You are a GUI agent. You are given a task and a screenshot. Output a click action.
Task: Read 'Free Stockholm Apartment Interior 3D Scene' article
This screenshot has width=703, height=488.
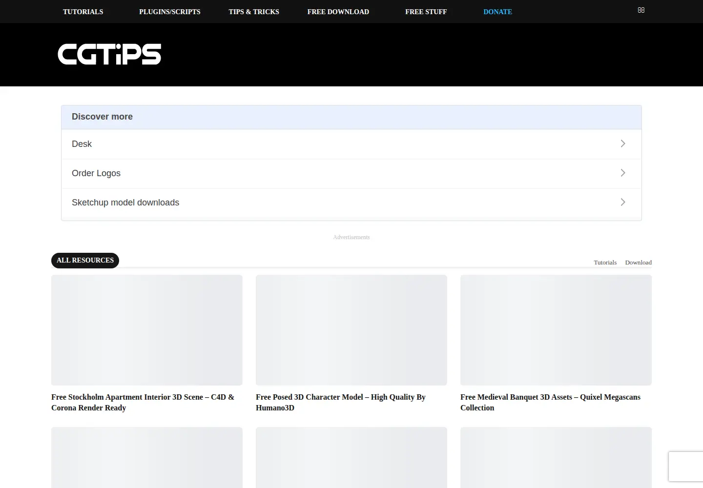pos(143,403)
